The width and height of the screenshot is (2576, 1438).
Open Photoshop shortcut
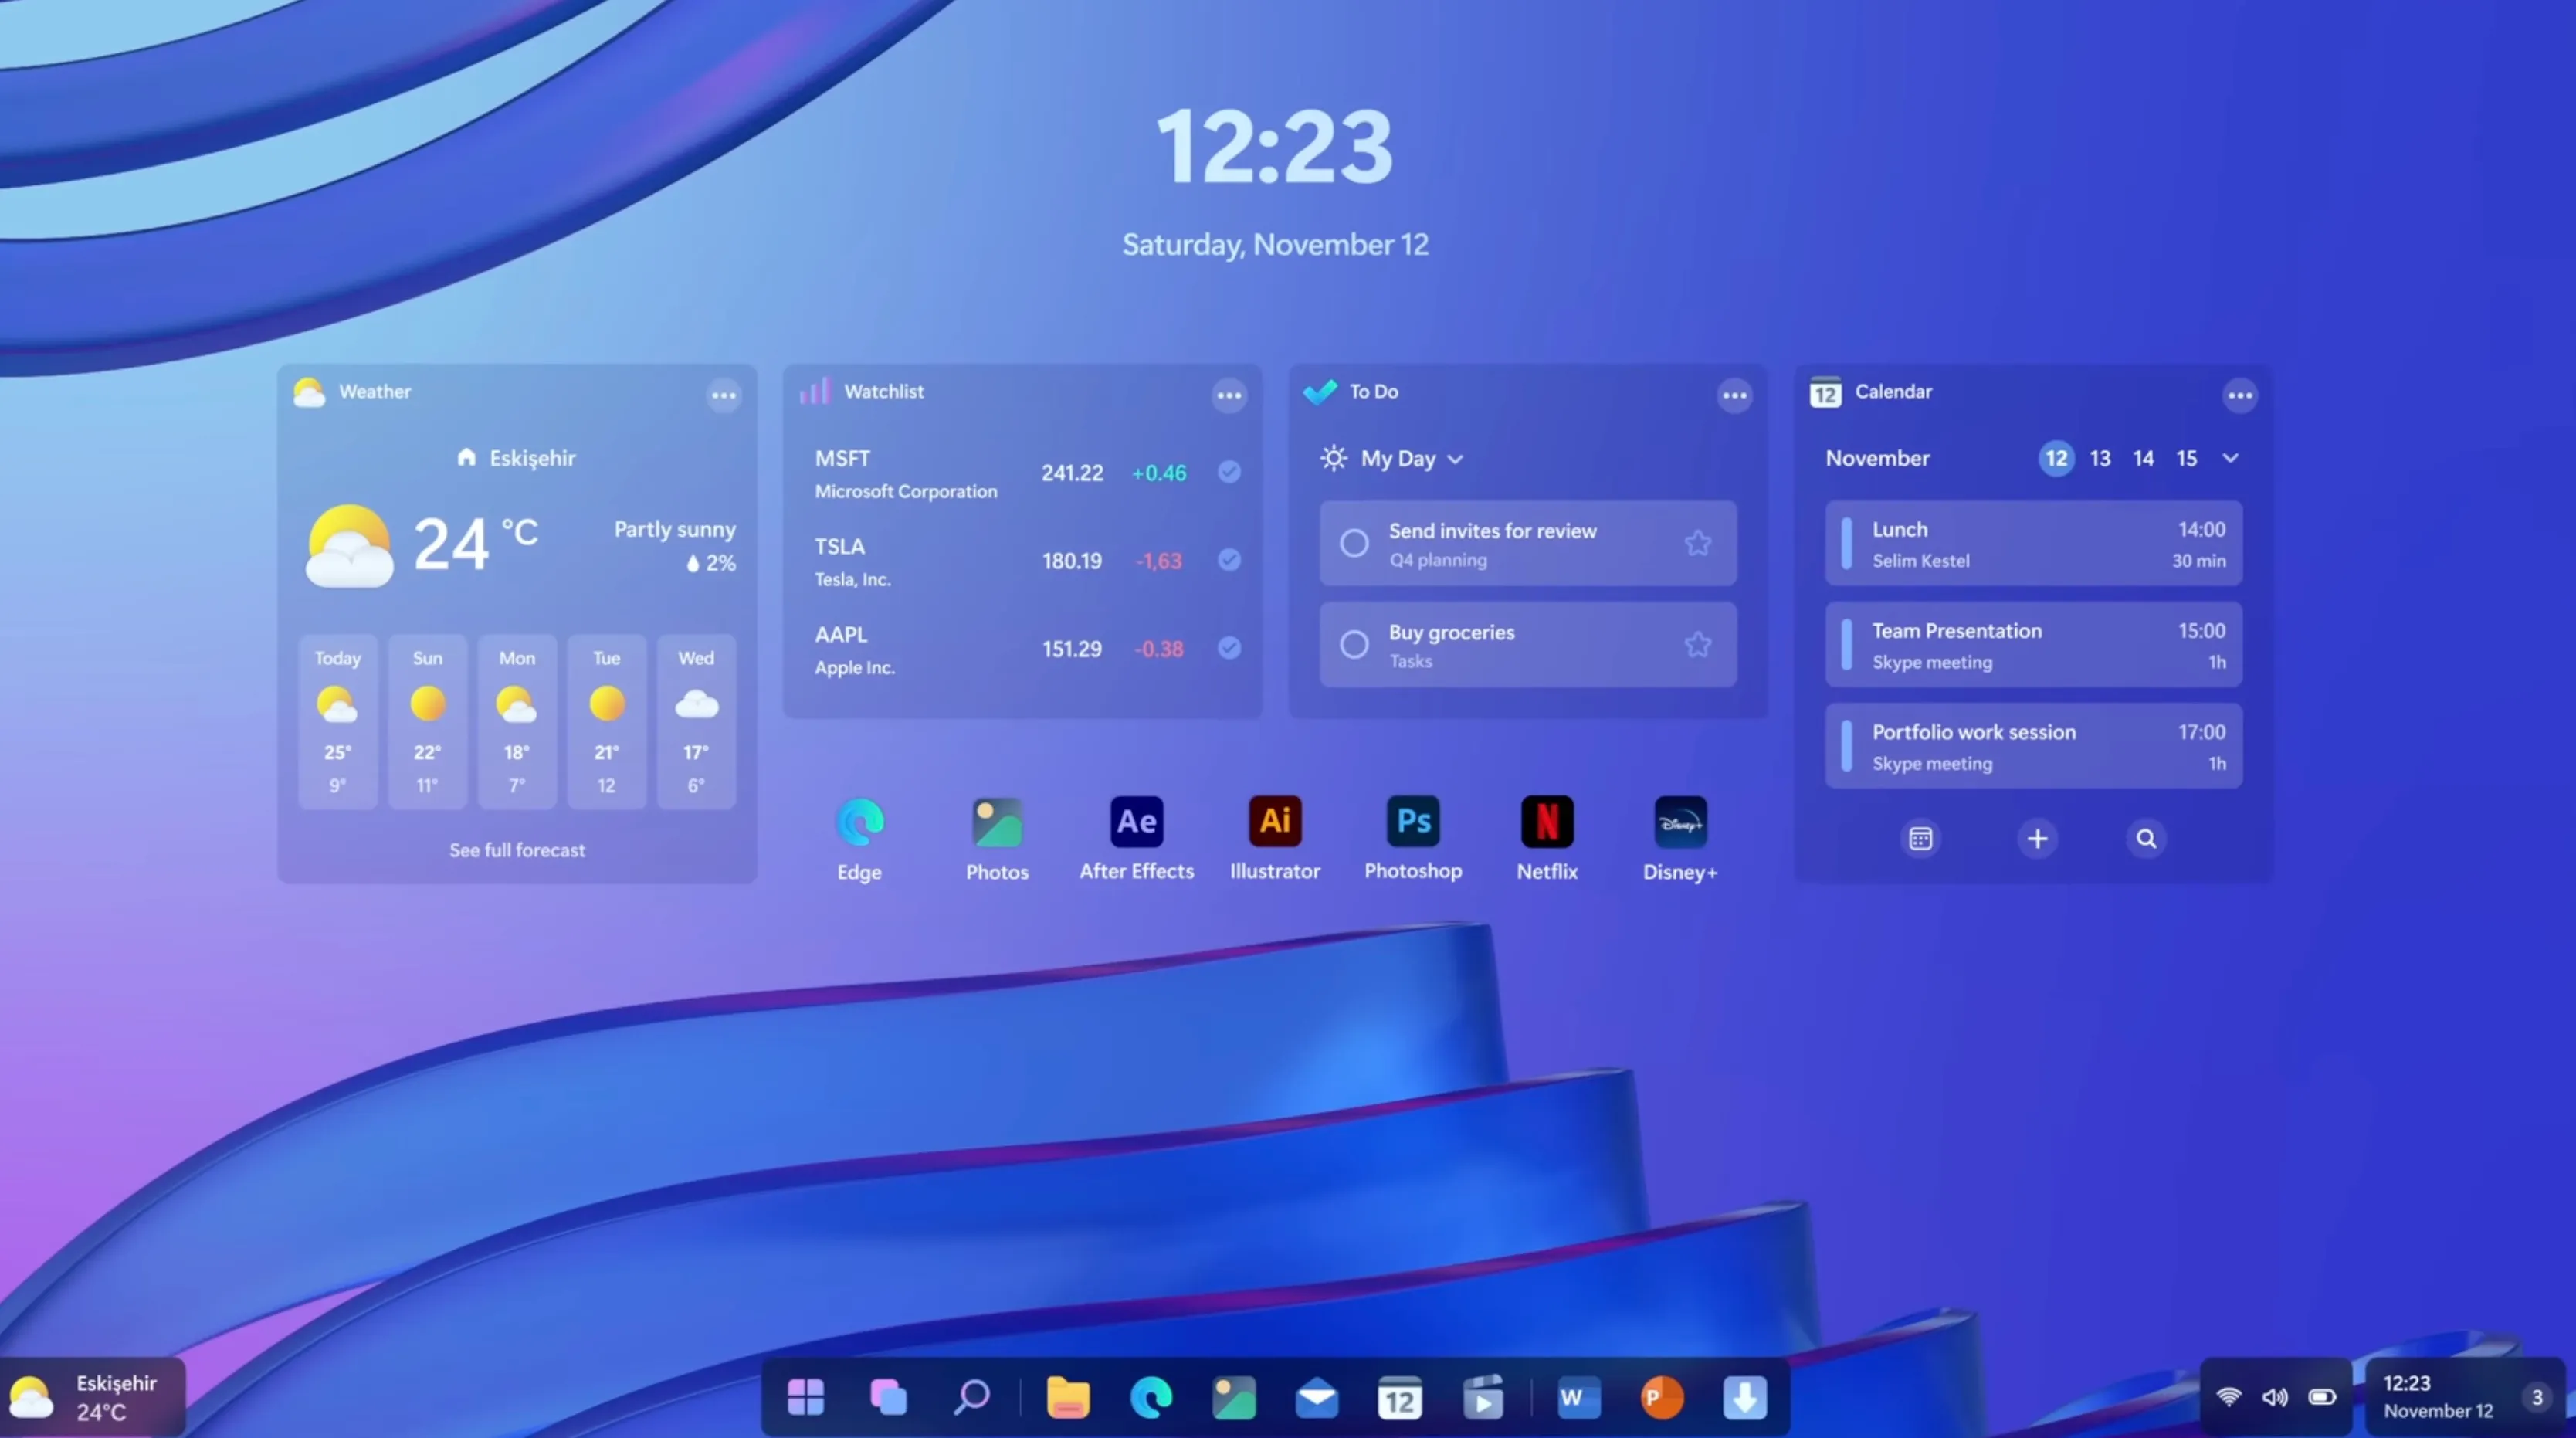(1412, 821)
